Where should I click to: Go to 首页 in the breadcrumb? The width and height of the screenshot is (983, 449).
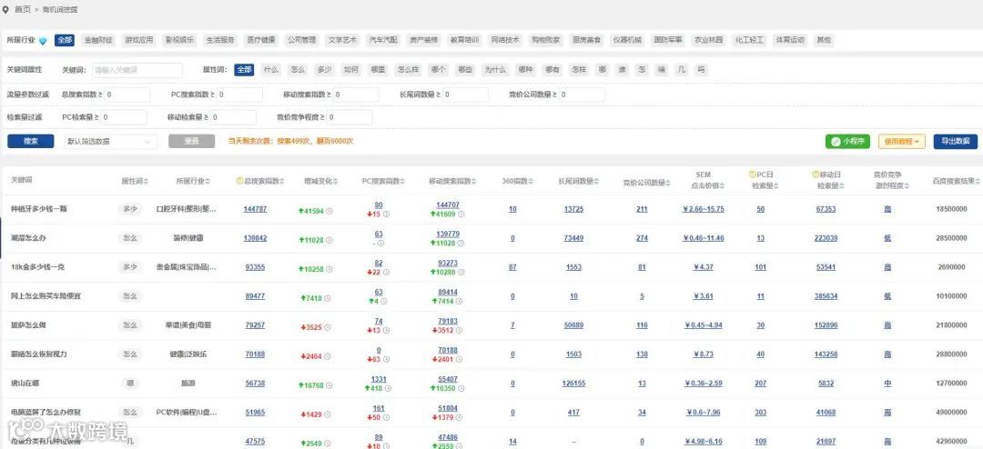[x=23, y=10]
